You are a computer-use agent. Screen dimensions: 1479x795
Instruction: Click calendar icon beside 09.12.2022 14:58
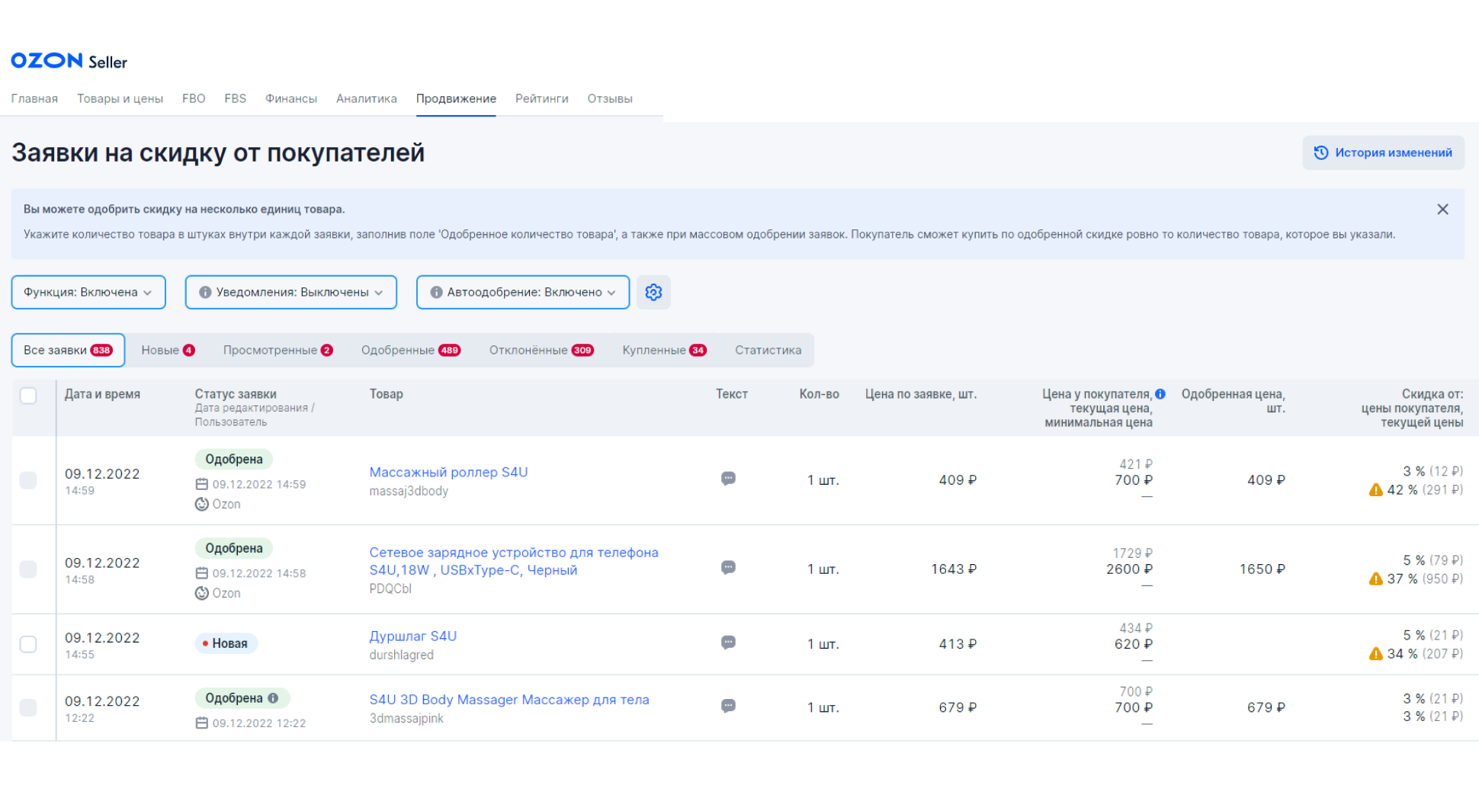[x=202, y=573]
